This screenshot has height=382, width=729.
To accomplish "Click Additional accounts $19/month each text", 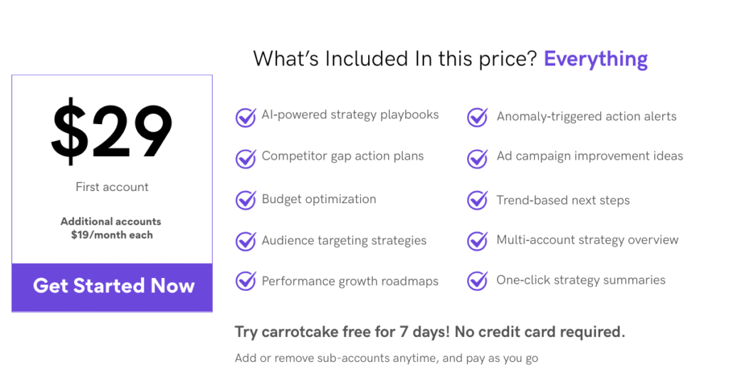I will 111,228.
